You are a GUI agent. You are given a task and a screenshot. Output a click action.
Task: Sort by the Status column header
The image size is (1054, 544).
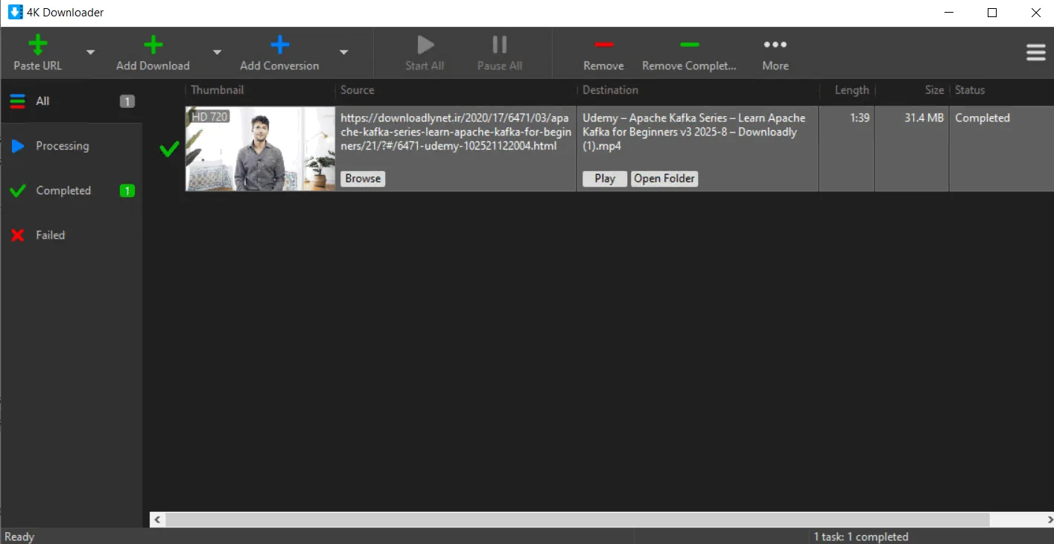click(1001, 90)
